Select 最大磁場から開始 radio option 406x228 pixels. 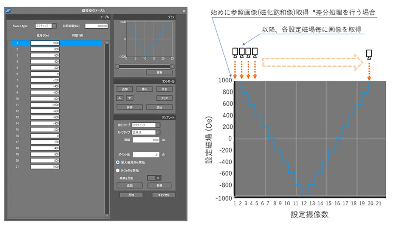(118, 162)
